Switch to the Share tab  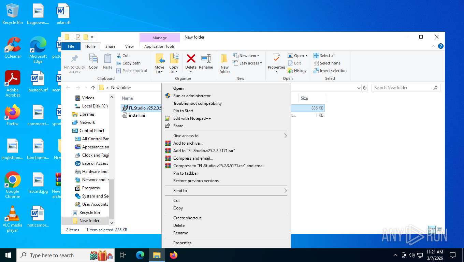[x=110, y=46]
